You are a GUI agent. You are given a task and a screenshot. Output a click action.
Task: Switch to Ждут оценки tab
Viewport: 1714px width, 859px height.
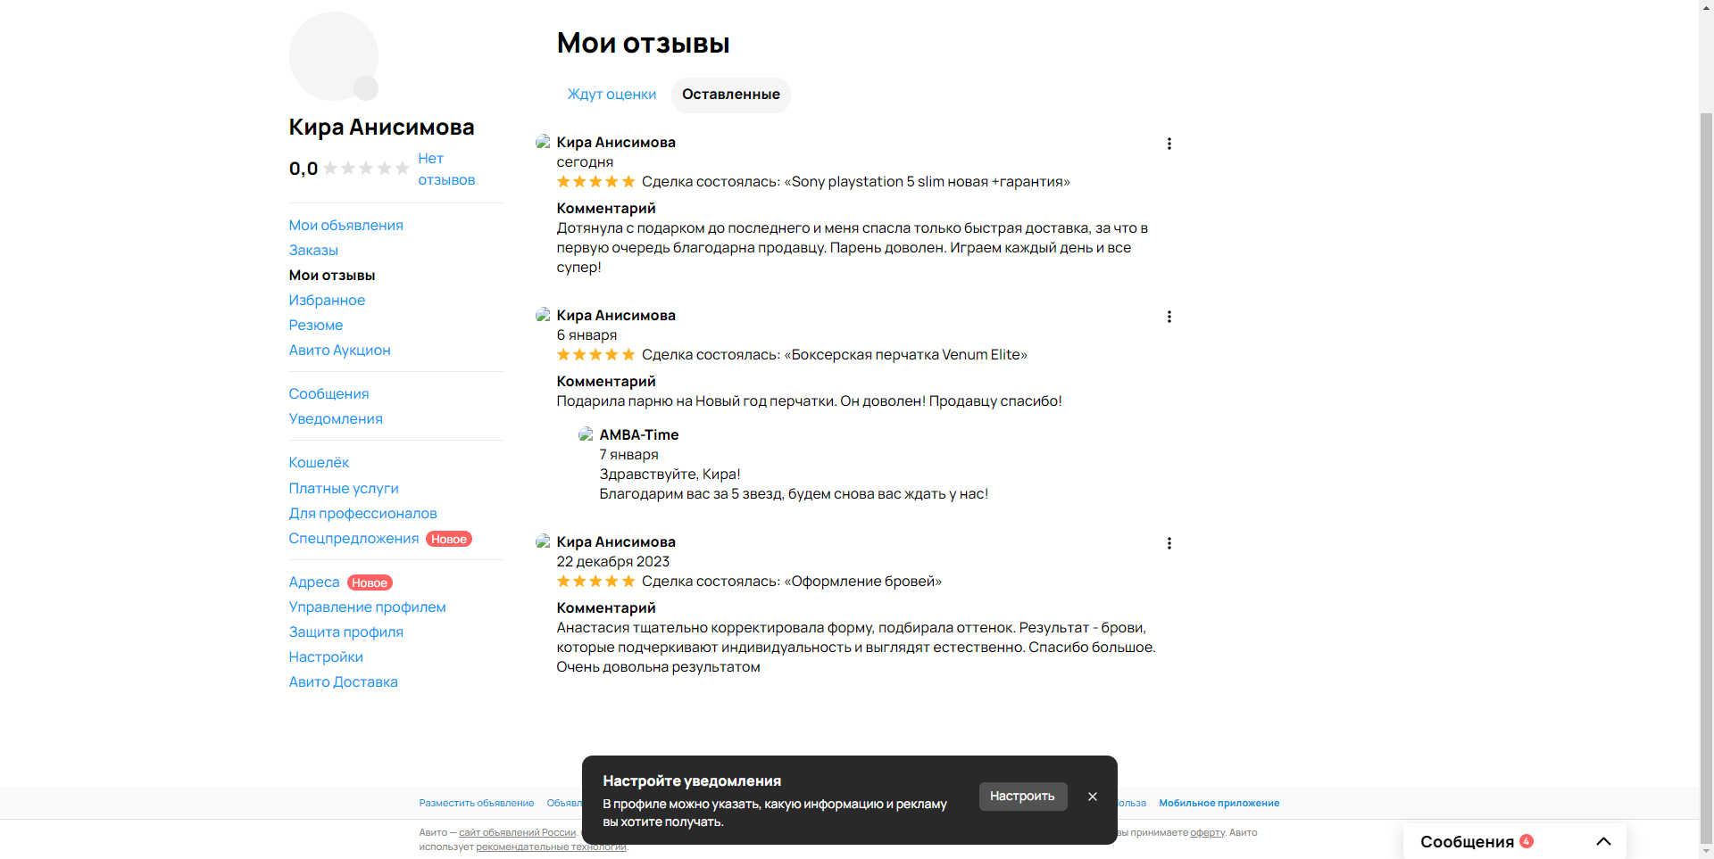point(612,95)
